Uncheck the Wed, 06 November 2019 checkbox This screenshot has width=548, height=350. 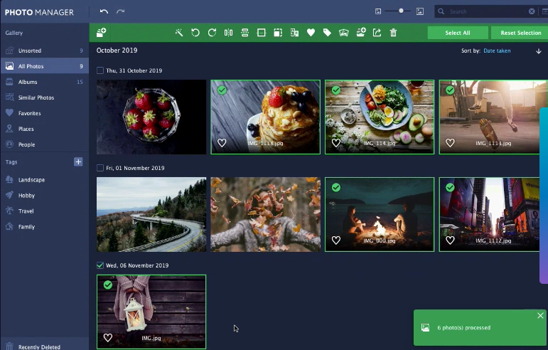pos(100,265)
